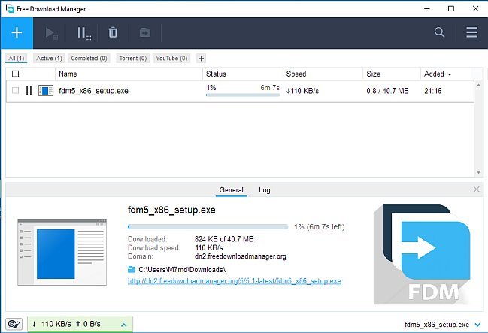The width and height of the screenshot is (488, 333).
Task: Open the dn2.freedownloadmanager.org download URL link
Action: 235,280
